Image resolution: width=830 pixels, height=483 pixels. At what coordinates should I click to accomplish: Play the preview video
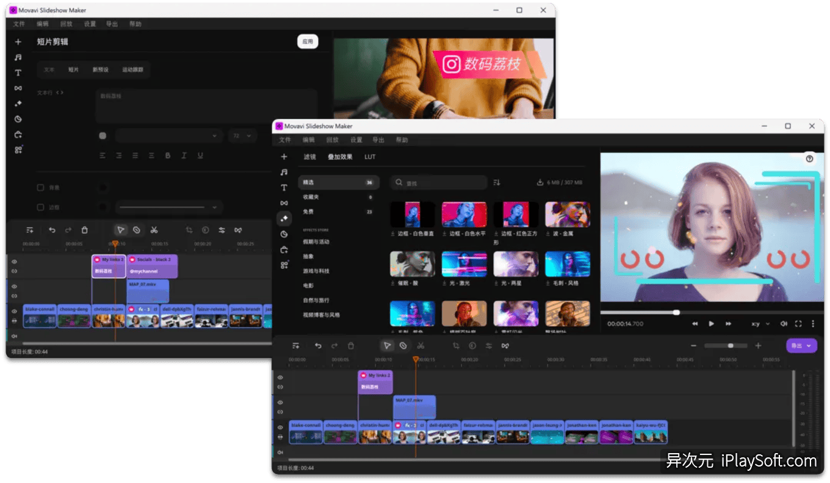[x=711, y=324]
